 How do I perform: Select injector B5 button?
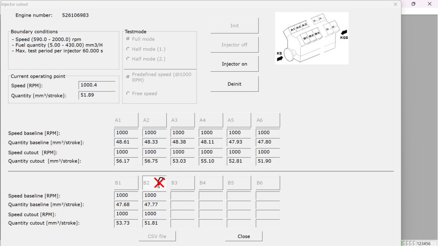(x=239, y=183)
